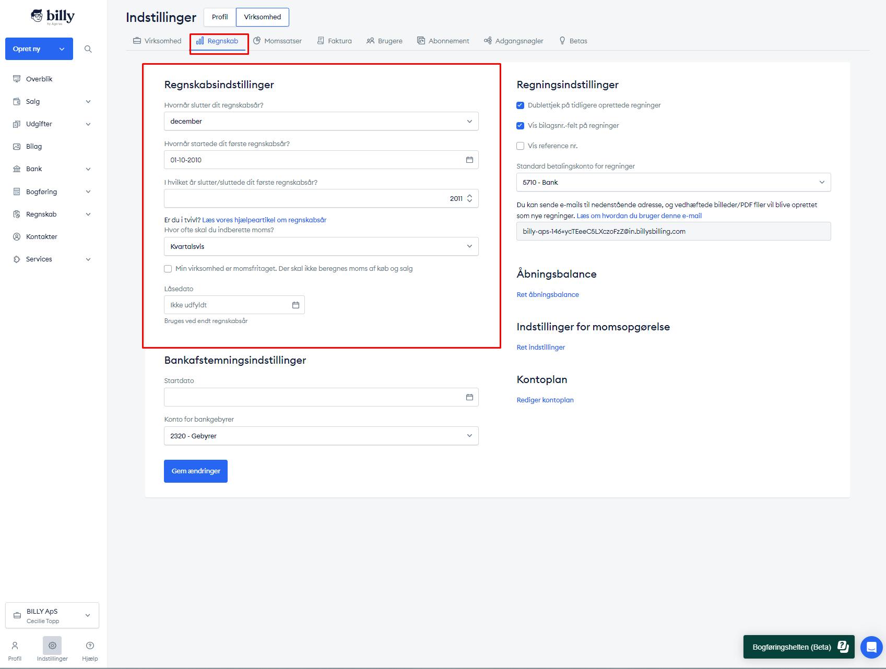Click the Momssatser pie chart icon
This screenshot has height=669, width=886.
click(257, 41)
